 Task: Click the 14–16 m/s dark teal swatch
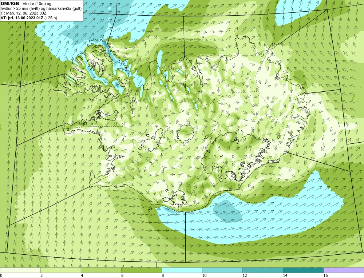pos(303,270)
